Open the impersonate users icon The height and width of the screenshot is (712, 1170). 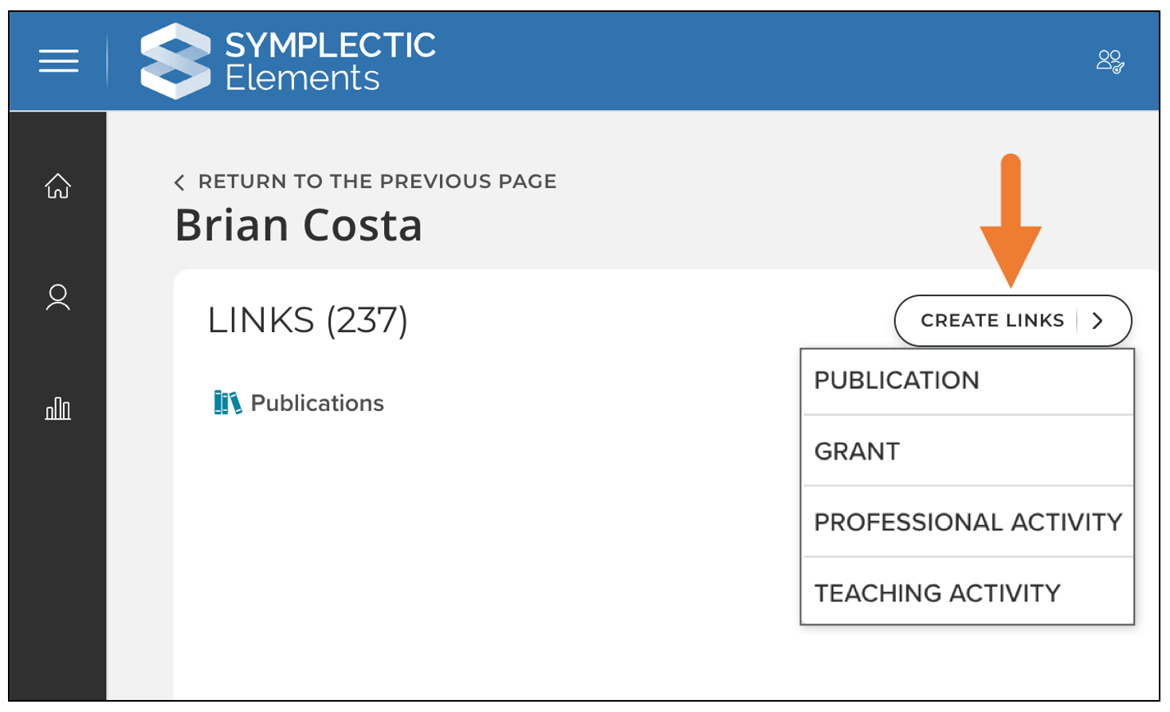pyautogui.click(x=1109, y=61)
